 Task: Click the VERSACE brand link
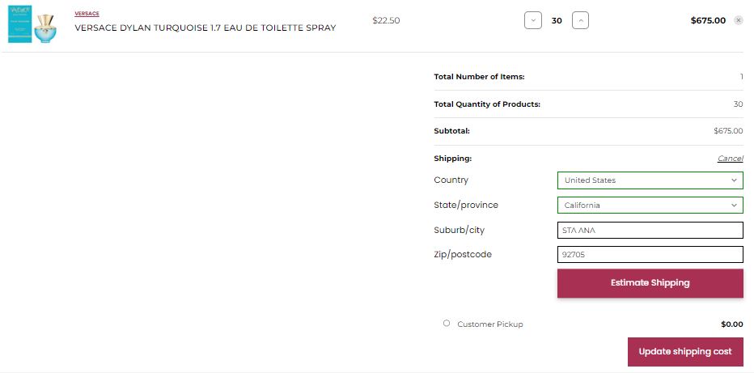pos(87,14)
